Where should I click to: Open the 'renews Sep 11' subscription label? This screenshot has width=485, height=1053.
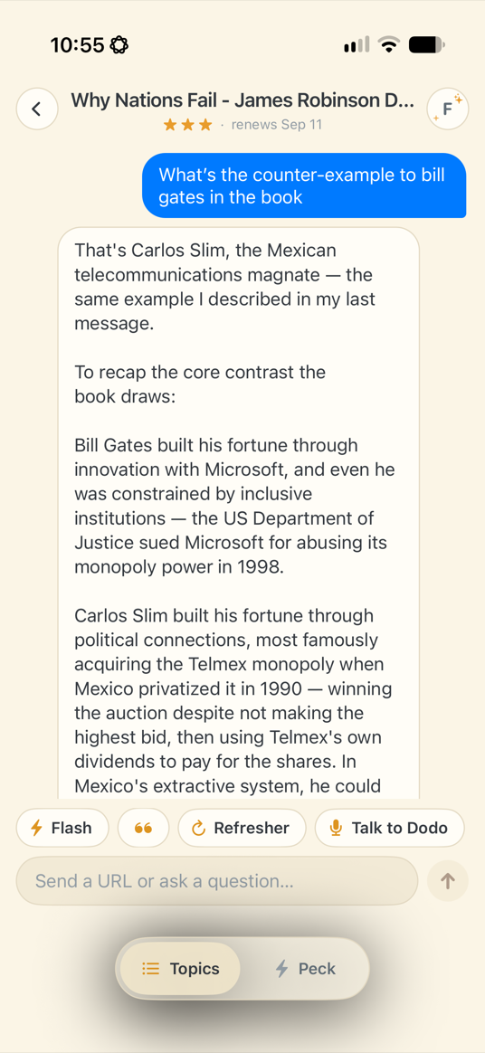tap(277, 125)
